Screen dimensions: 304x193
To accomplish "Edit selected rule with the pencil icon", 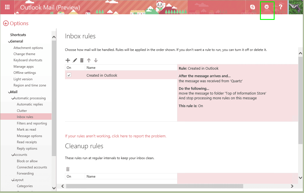I will click(x=75, y=60).
